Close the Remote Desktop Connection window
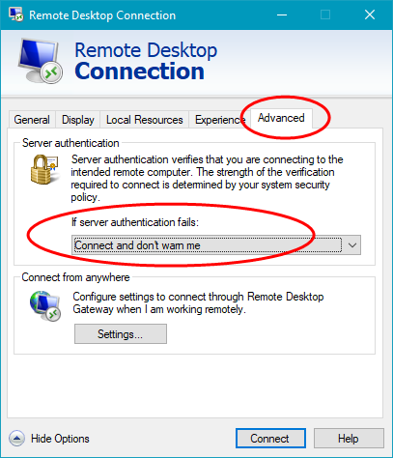393x458 pixels. (x=370, y=14)
